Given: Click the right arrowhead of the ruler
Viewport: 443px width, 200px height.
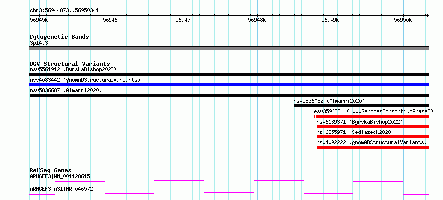Looking at the screenshot, I should pos(427,16).
